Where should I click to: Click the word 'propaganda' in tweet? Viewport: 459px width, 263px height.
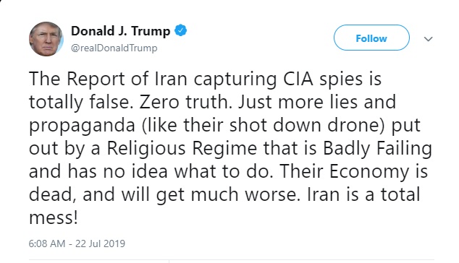point(82,126)
